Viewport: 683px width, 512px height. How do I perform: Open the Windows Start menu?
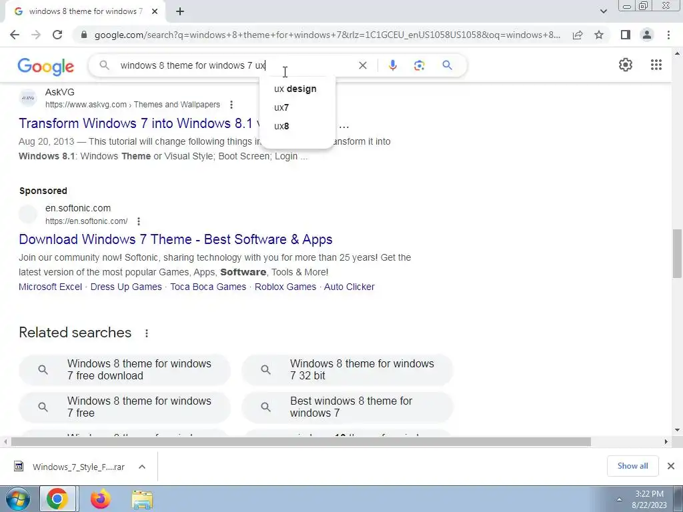pos(17,499)
